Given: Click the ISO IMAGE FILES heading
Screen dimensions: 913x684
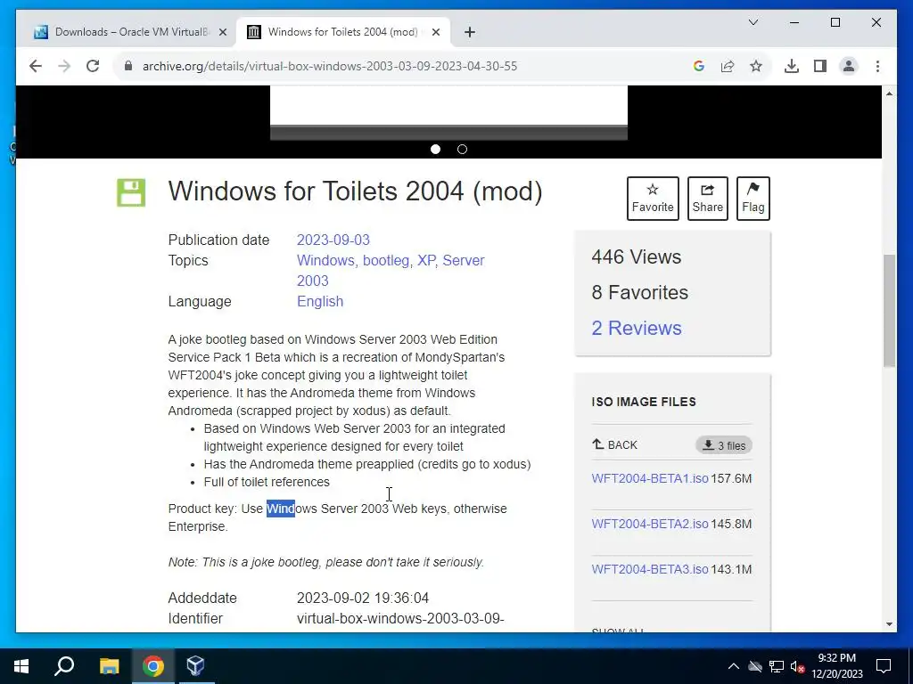Looking at the screenshot, I should click(x=644, y=402).
